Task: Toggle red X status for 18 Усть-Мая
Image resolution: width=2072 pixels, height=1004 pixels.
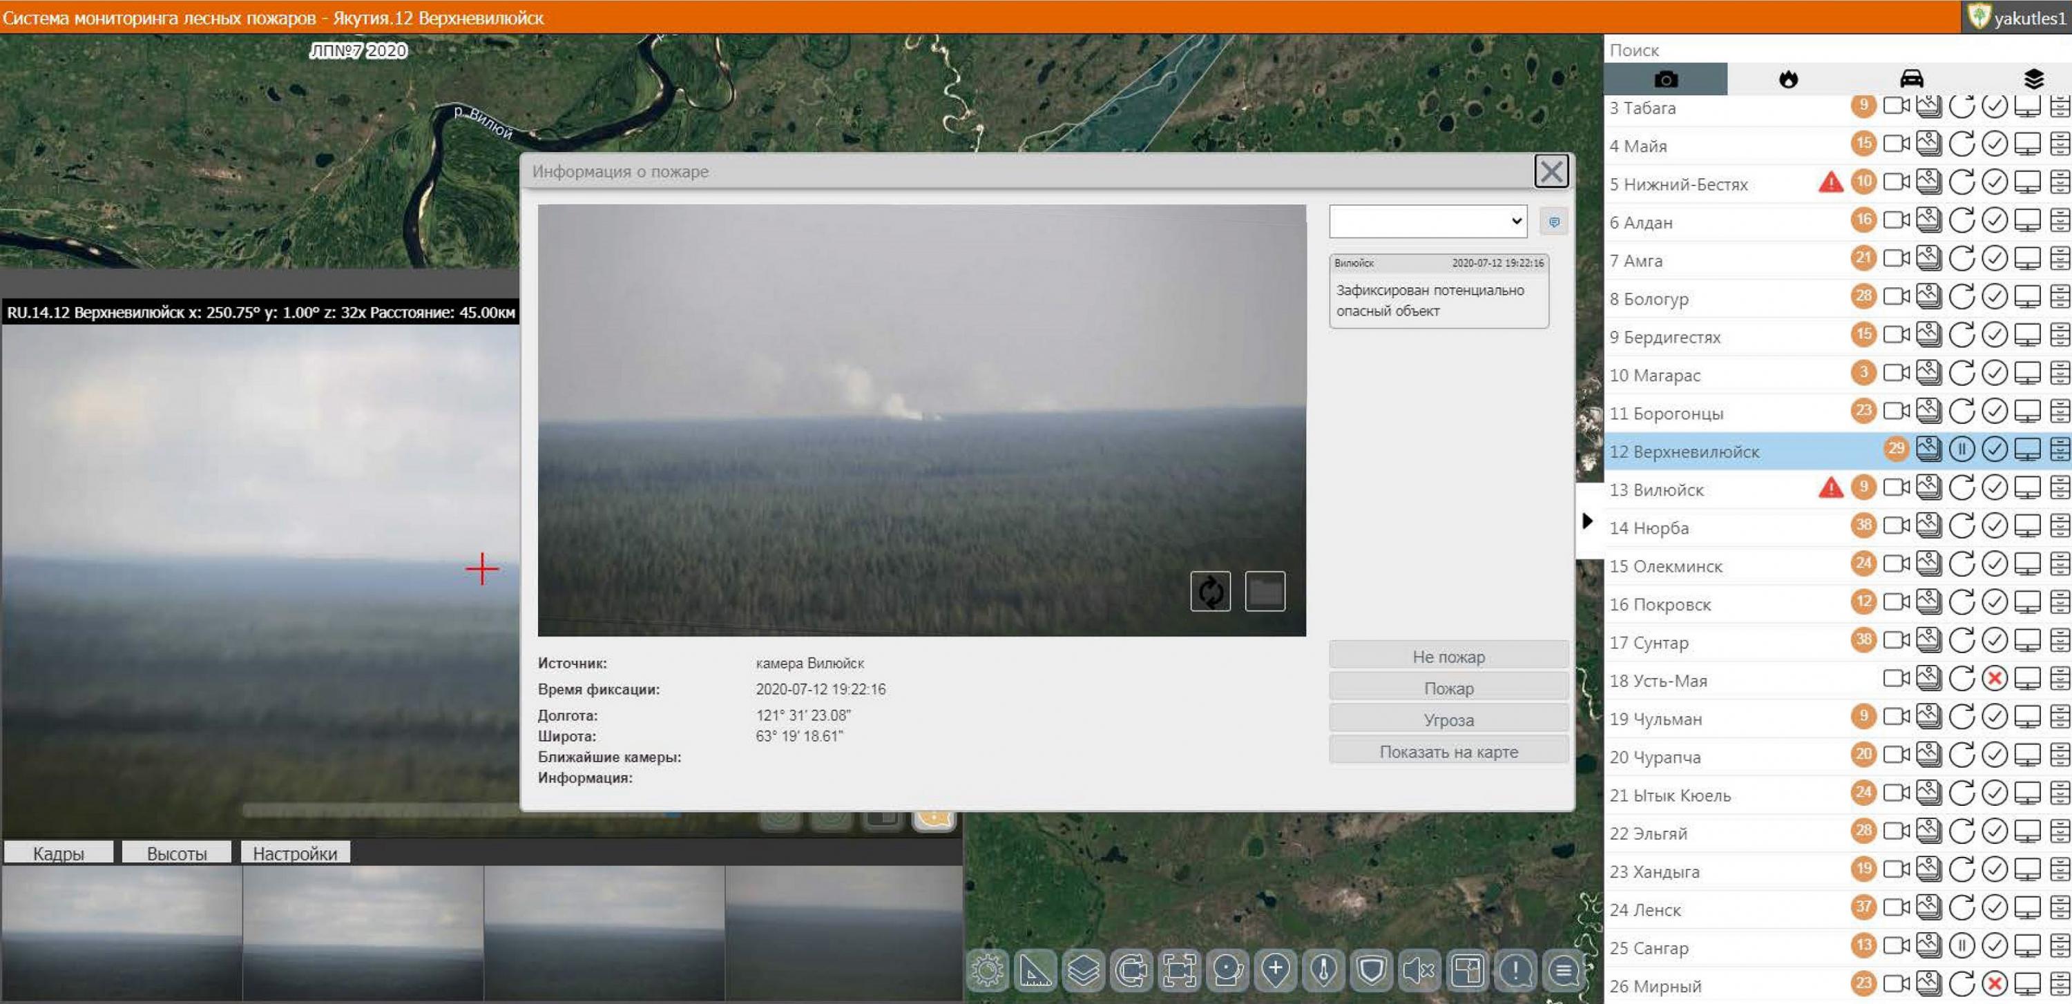Action: [x=1994, y=679]
